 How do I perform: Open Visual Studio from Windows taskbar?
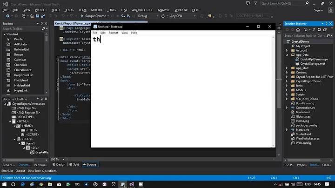click(132, 184)
